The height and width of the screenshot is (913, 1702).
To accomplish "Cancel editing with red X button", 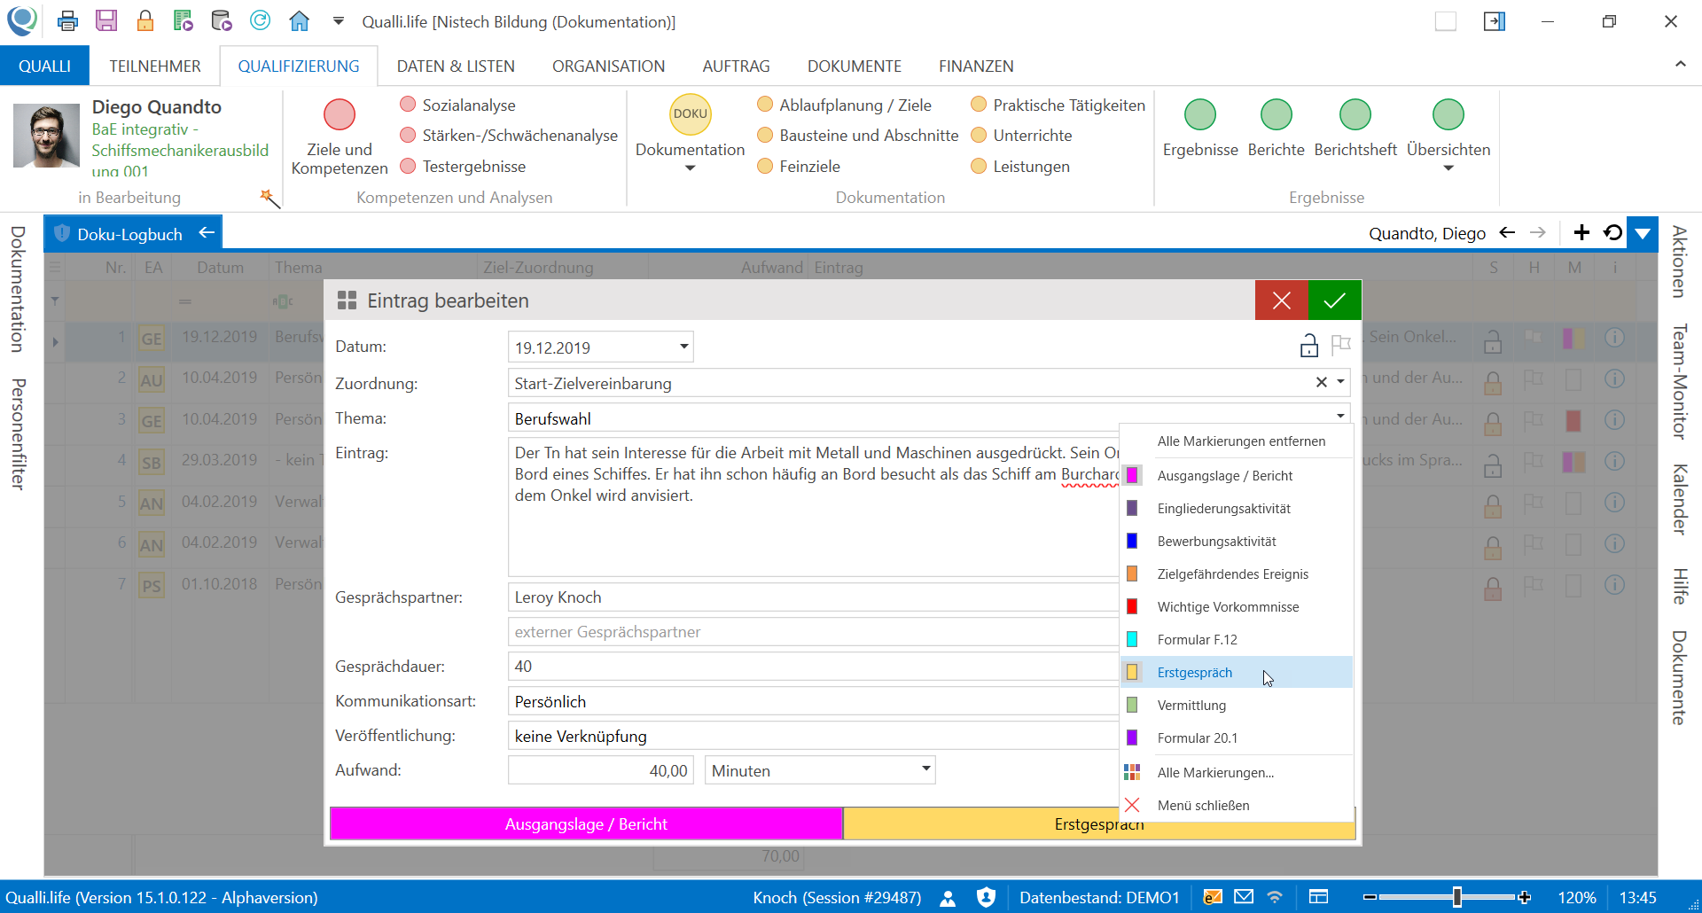I will 1281,300.
